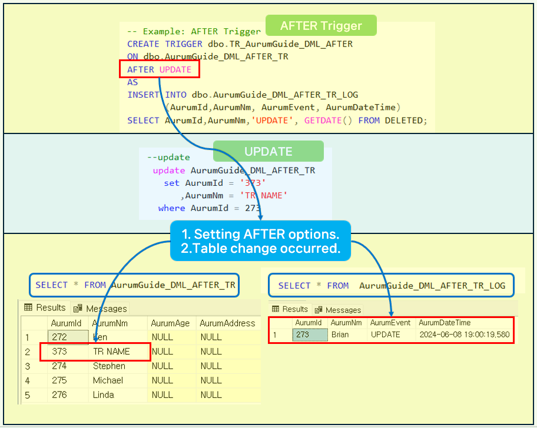Select row header 3 in left grid
Screen dimensions: 537x428
pos(34,366)
